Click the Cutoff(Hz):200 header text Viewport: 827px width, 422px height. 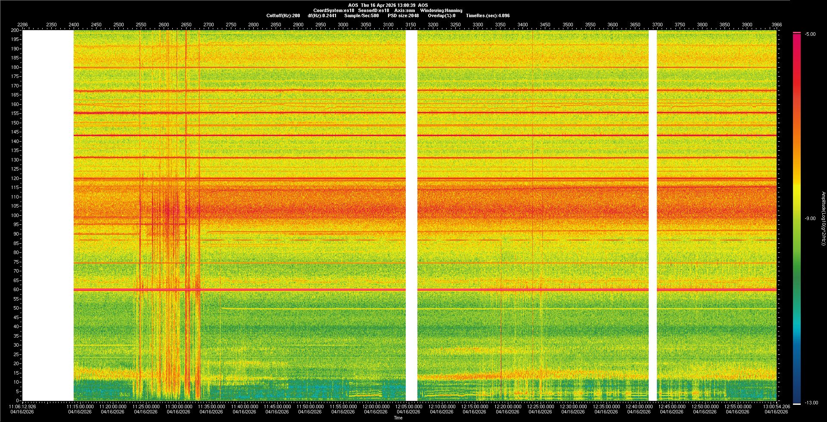coord(283,16)
